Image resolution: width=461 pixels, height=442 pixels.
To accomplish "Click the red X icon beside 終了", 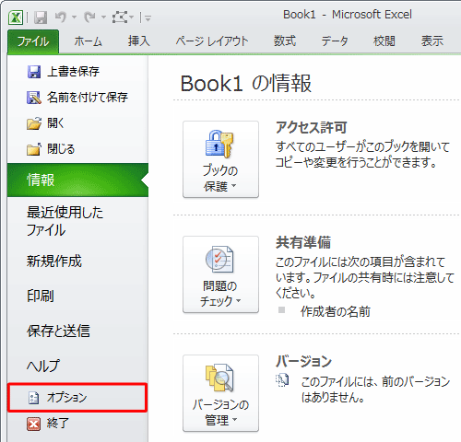I will point(33,425).
